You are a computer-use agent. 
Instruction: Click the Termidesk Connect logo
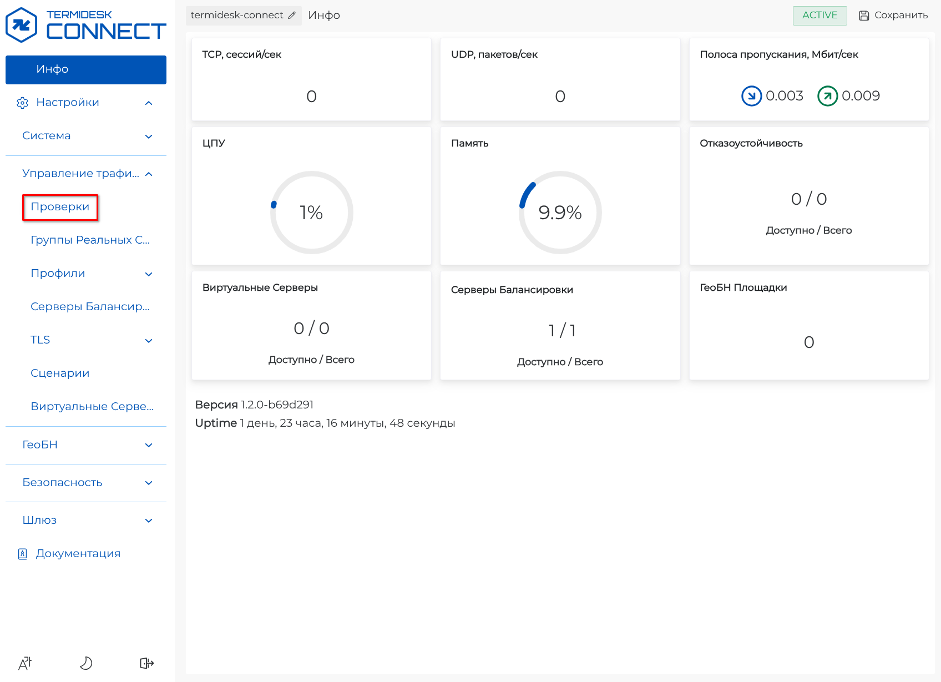pyautogui.click(x=86, y=25)
